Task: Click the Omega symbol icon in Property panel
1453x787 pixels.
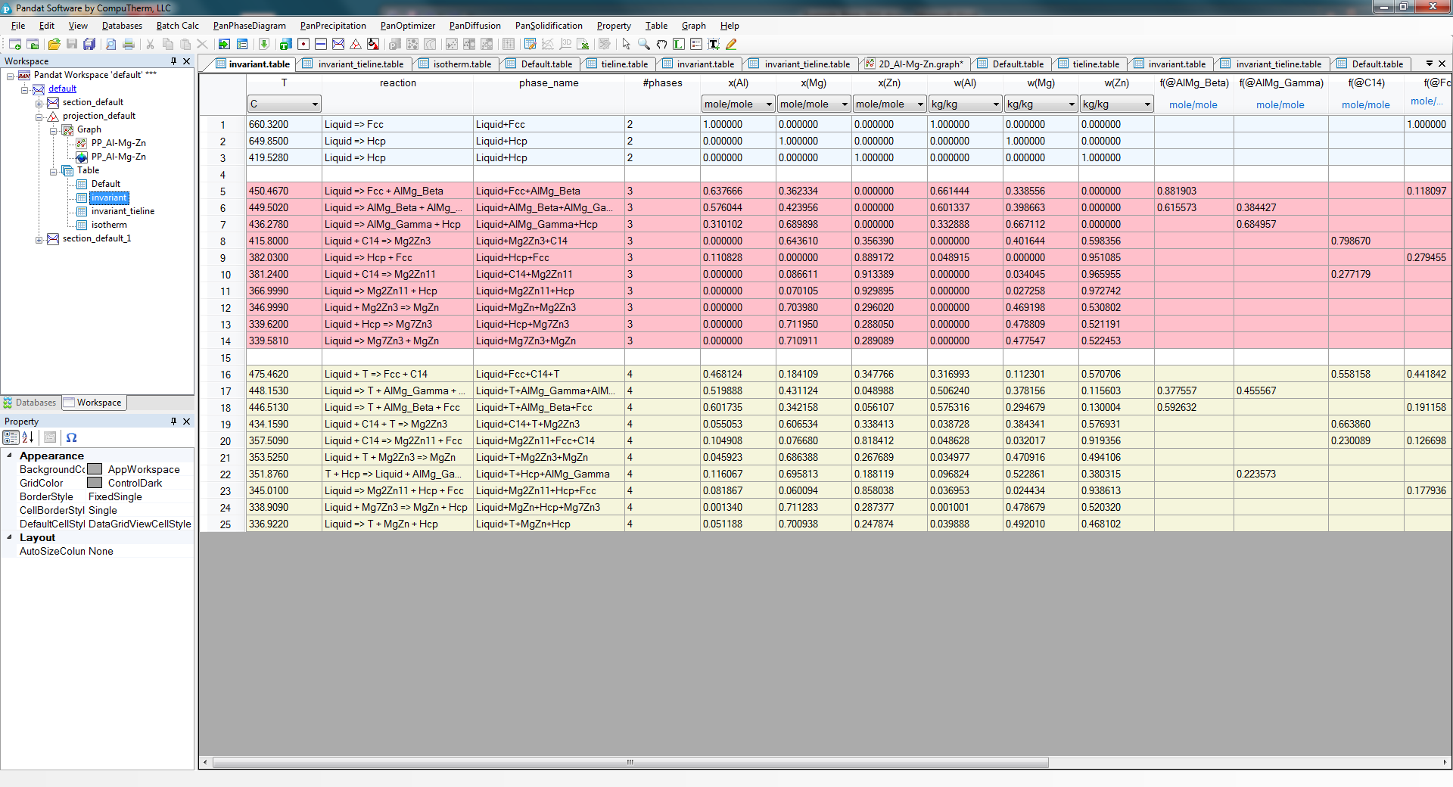Action: point(71,437)
